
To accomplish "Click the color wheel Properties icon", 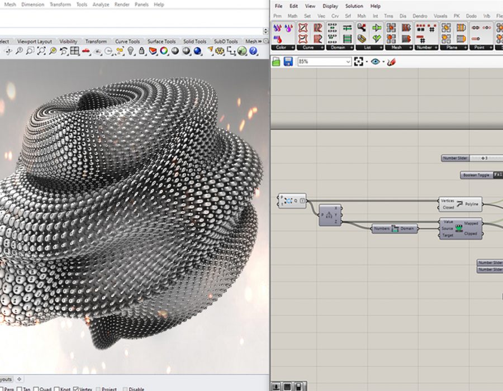I will [x=164, y=51].
